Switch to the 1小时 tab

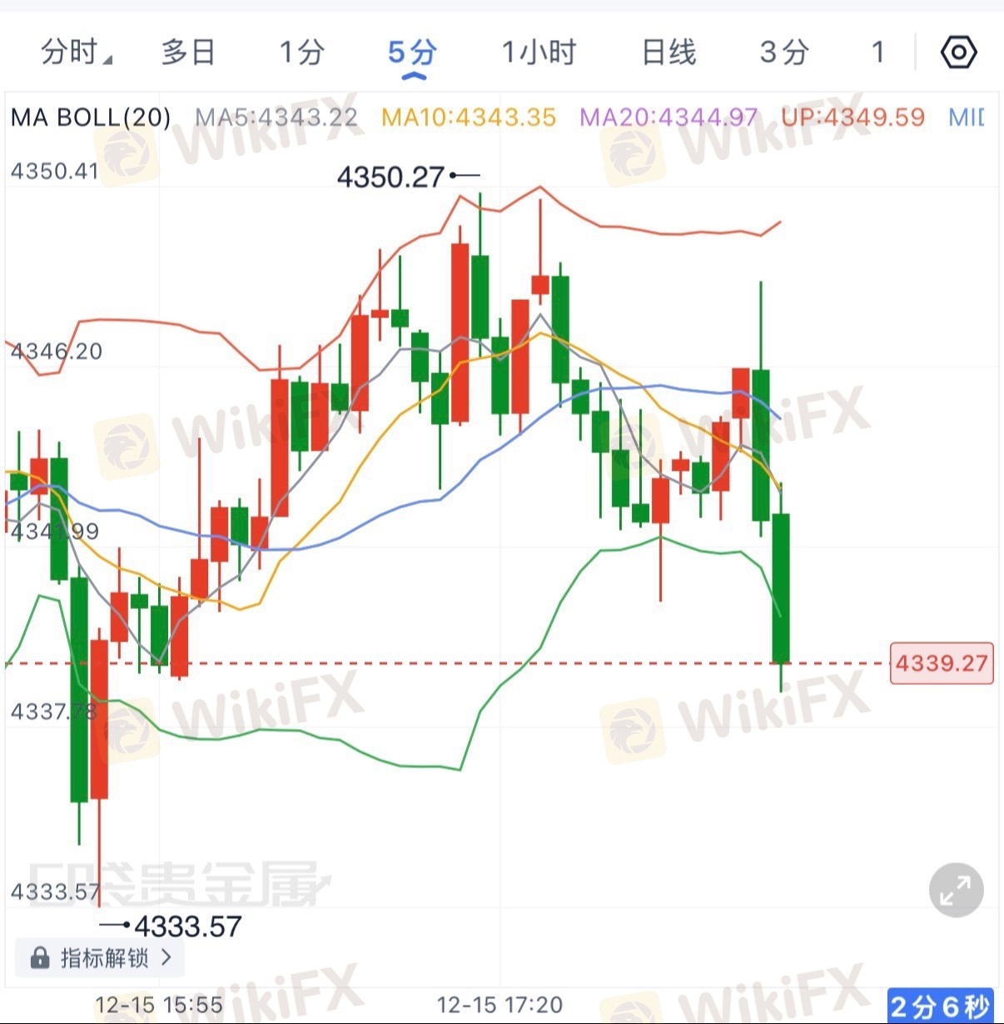coord(539,52)
